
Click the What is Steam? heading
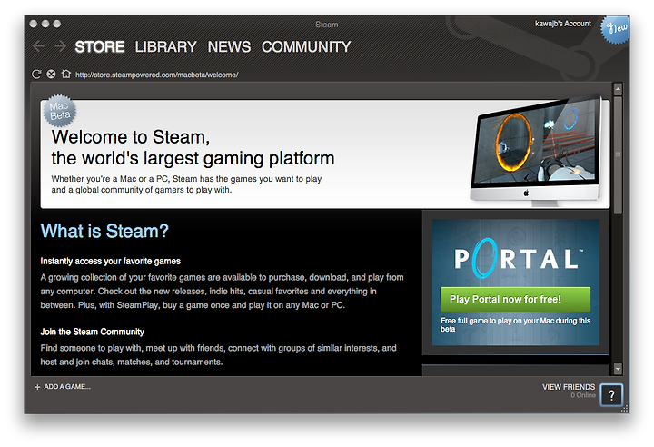point(104,231)
